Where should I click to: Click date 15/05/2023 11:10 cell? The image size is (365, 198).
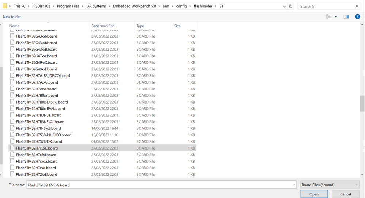coord(104,135)
